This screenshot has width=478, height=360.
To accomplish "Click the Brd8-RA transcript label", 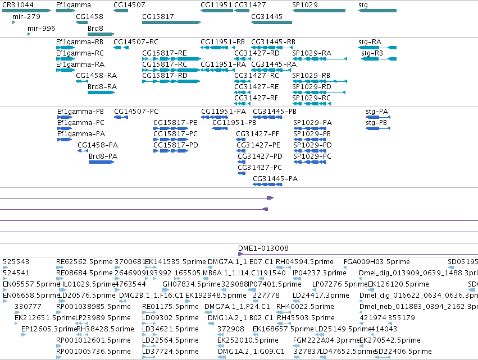I will [102, 87].
